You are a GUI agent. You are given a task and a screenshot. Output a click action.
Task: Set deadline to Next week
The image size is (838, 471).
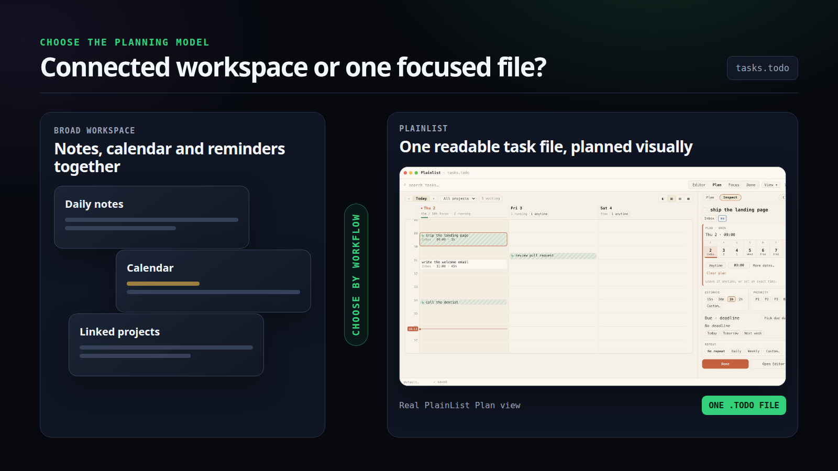(753, 333)
